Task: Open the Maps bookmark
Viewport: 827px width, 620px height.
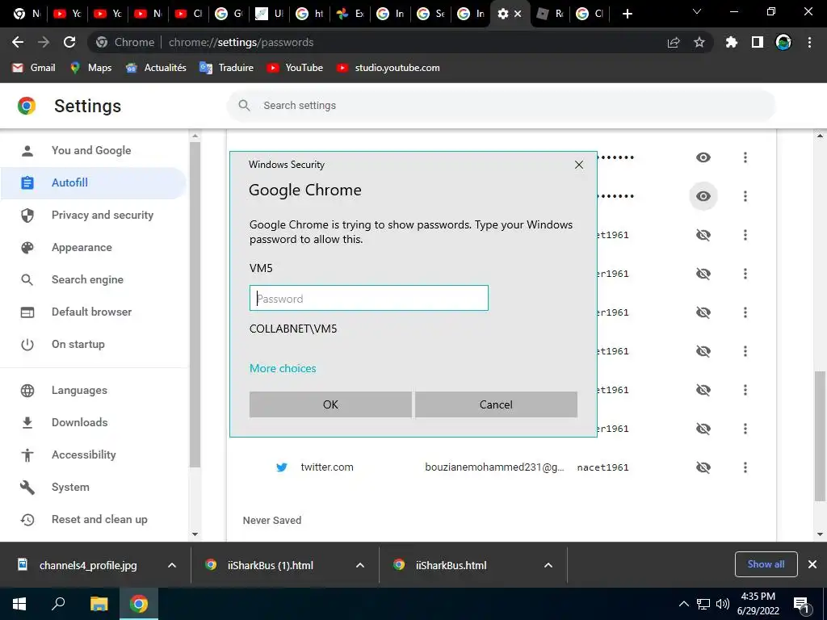Action: (x=90, y=68)
